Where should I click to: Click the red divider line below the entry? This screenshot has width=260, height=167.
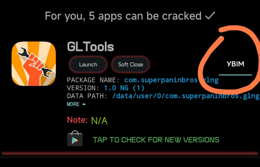coord(130,154)
